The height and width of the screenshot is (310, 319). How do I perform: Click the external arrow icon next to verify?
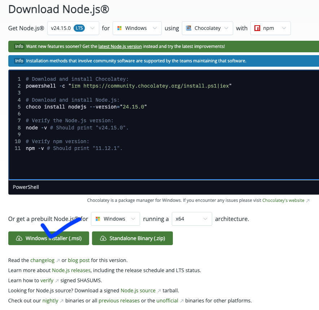[57, 281]
